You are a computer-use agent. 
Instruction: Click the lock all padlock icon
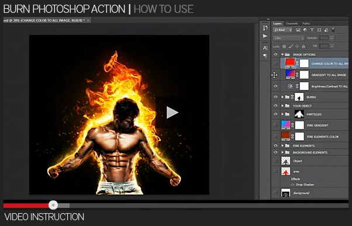pyautogui.click(x=303, y=46)
